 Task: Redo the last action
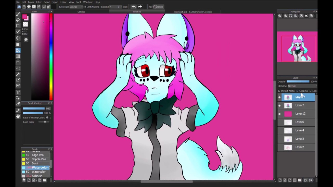pyautogui.click(x=140, y=7)
